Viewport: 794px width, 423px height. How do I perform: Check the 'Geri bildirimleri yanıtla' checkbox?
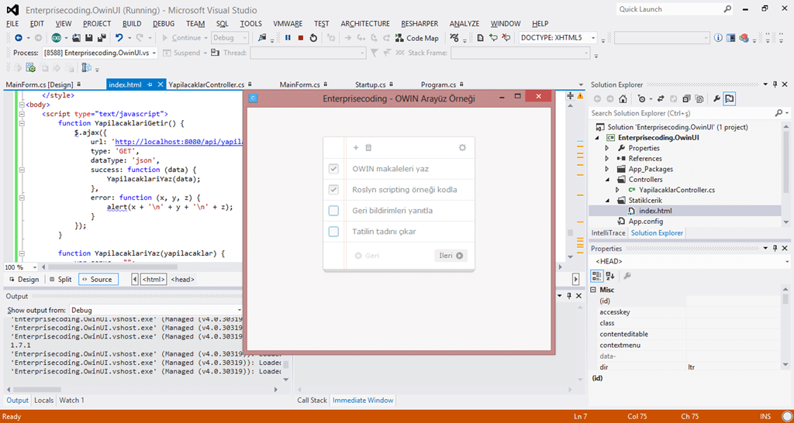[x=333, y=211]
